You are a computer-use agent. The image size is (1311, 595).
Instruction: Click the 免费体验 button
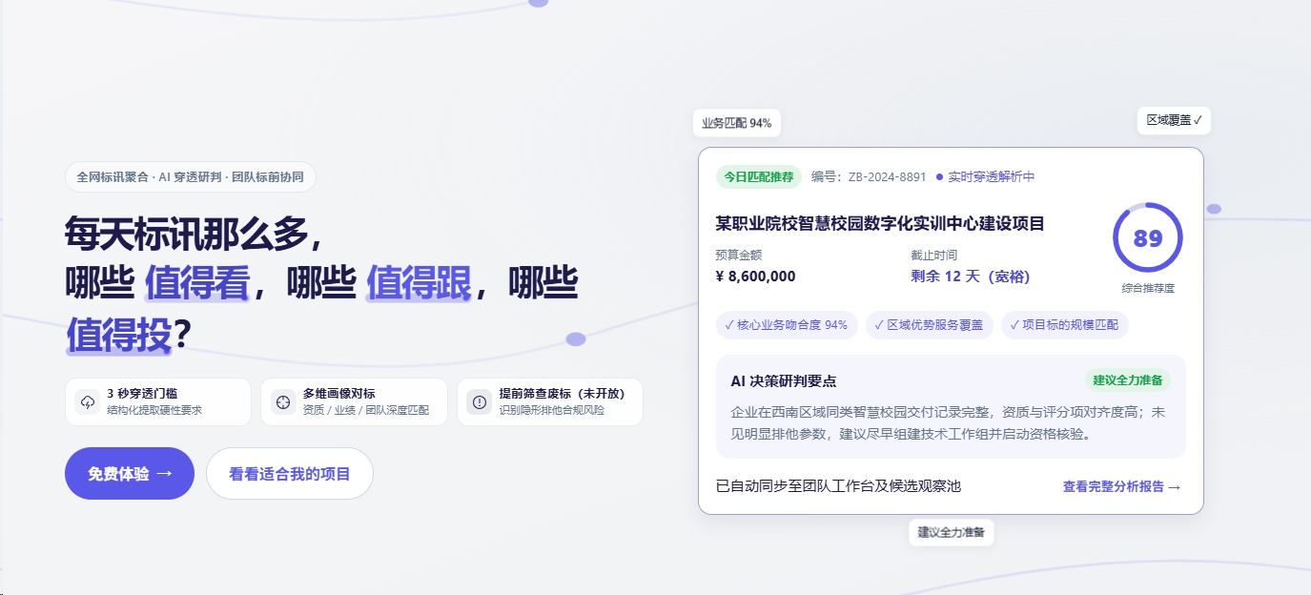click(130, 474)
